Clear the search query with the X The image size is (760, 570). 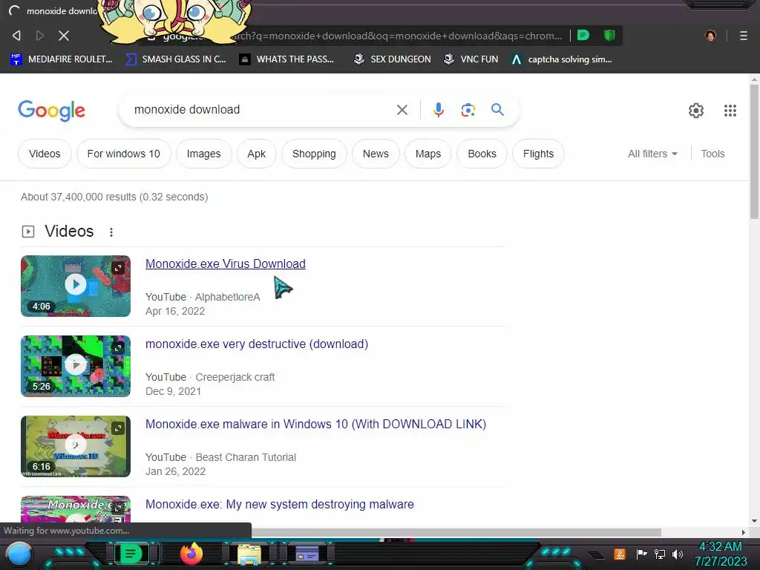coord(402,110)
